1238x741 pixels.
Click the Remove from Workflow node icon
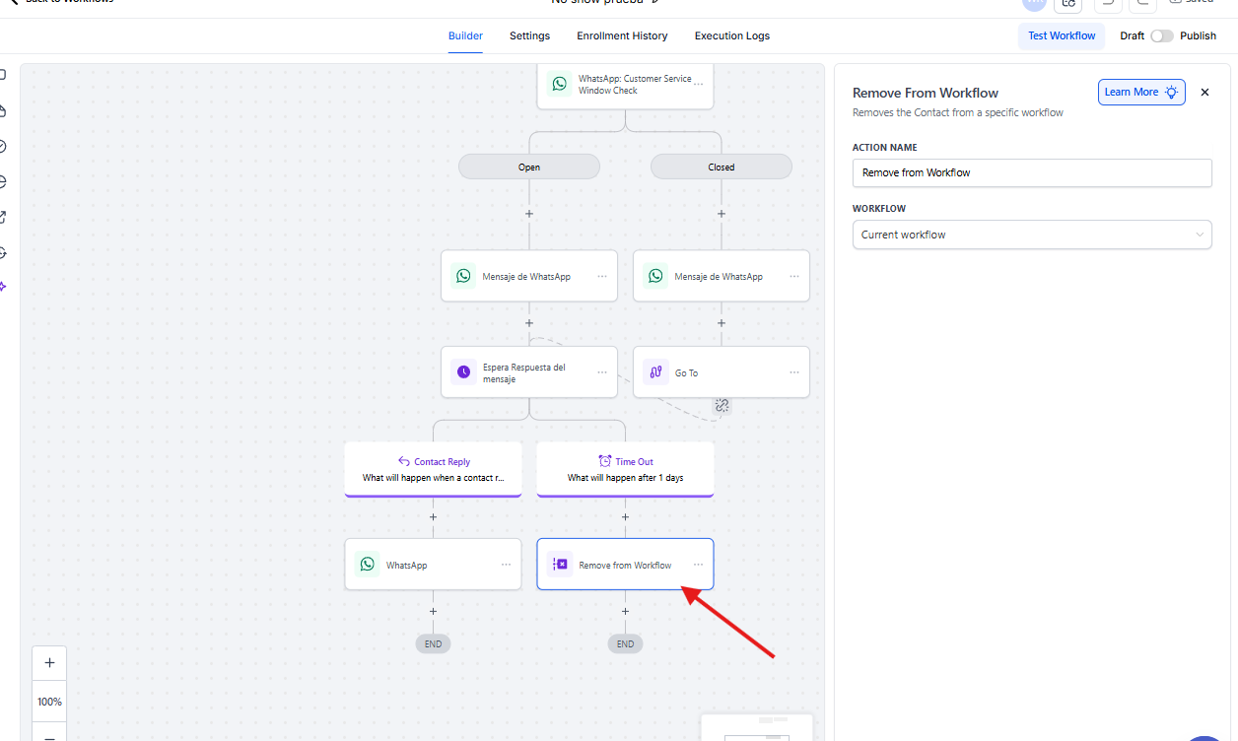pyautogui.click(x=560, y=565)
